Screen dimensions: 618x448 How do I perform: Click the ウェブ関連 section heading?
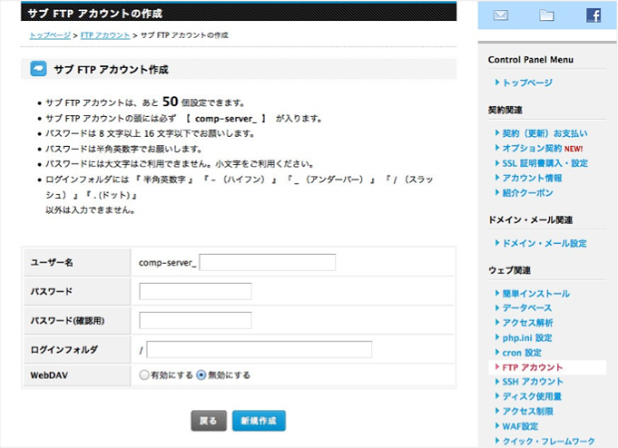[x=509, y=270]
